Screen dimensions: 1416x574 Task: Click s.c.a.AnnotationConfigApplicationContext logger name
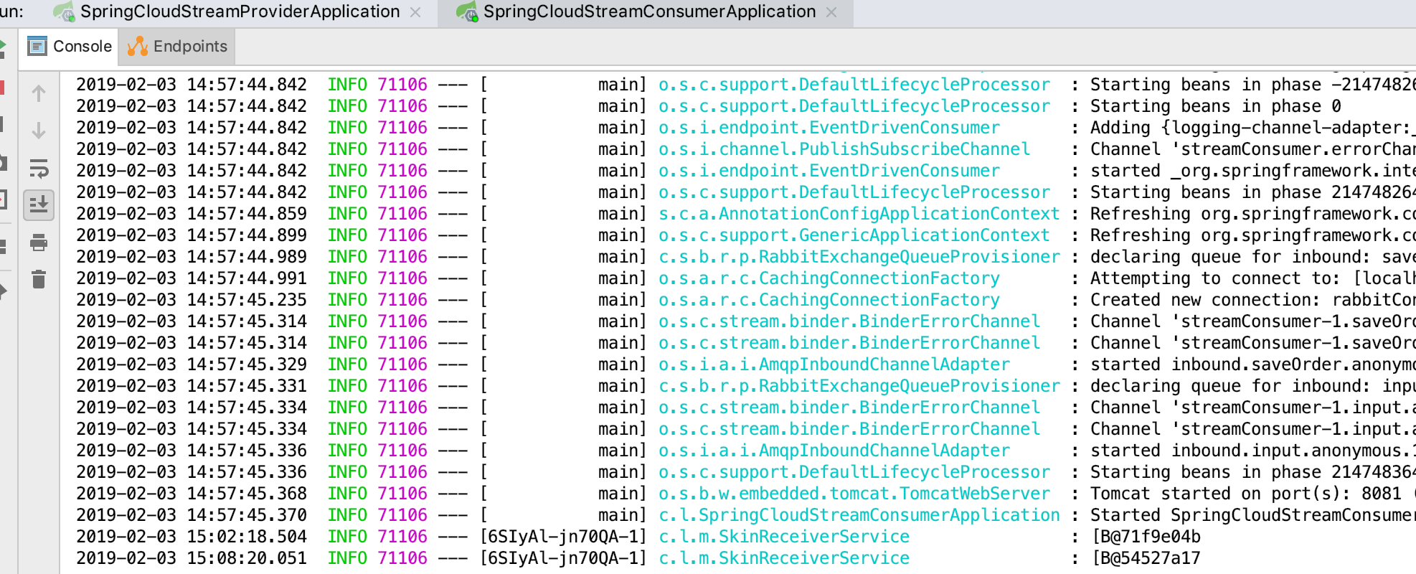pyautogui.click(x=859, y=214)
